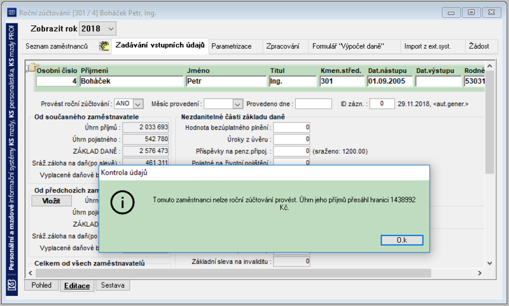Click the horizontal scrollbar thumb

(x=233, y=273)
